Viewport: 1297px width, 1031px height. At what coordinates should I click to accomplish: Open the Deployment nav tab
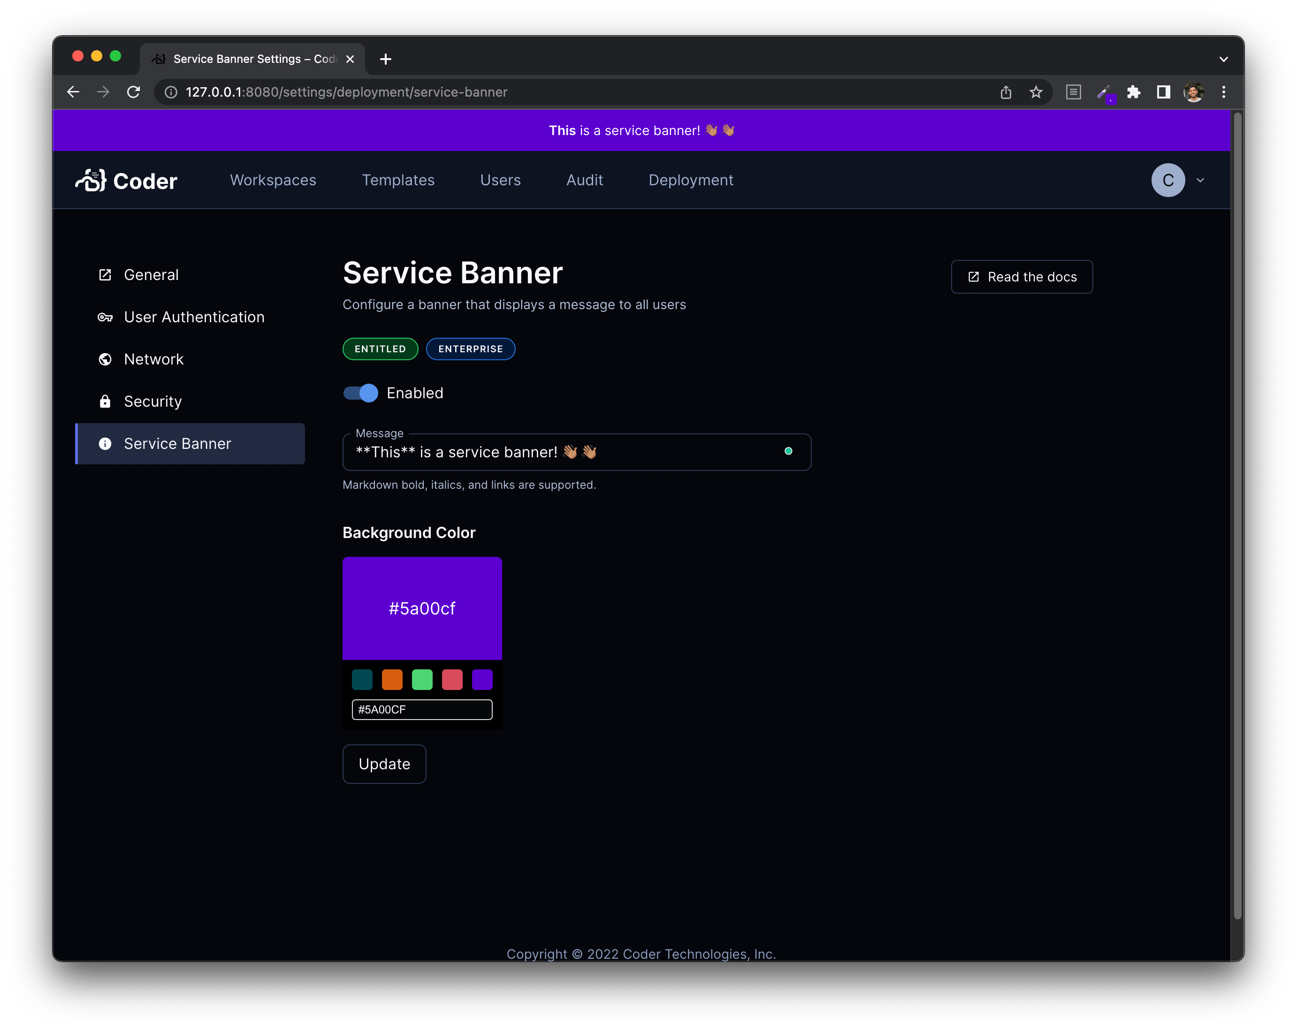(691, 180)
